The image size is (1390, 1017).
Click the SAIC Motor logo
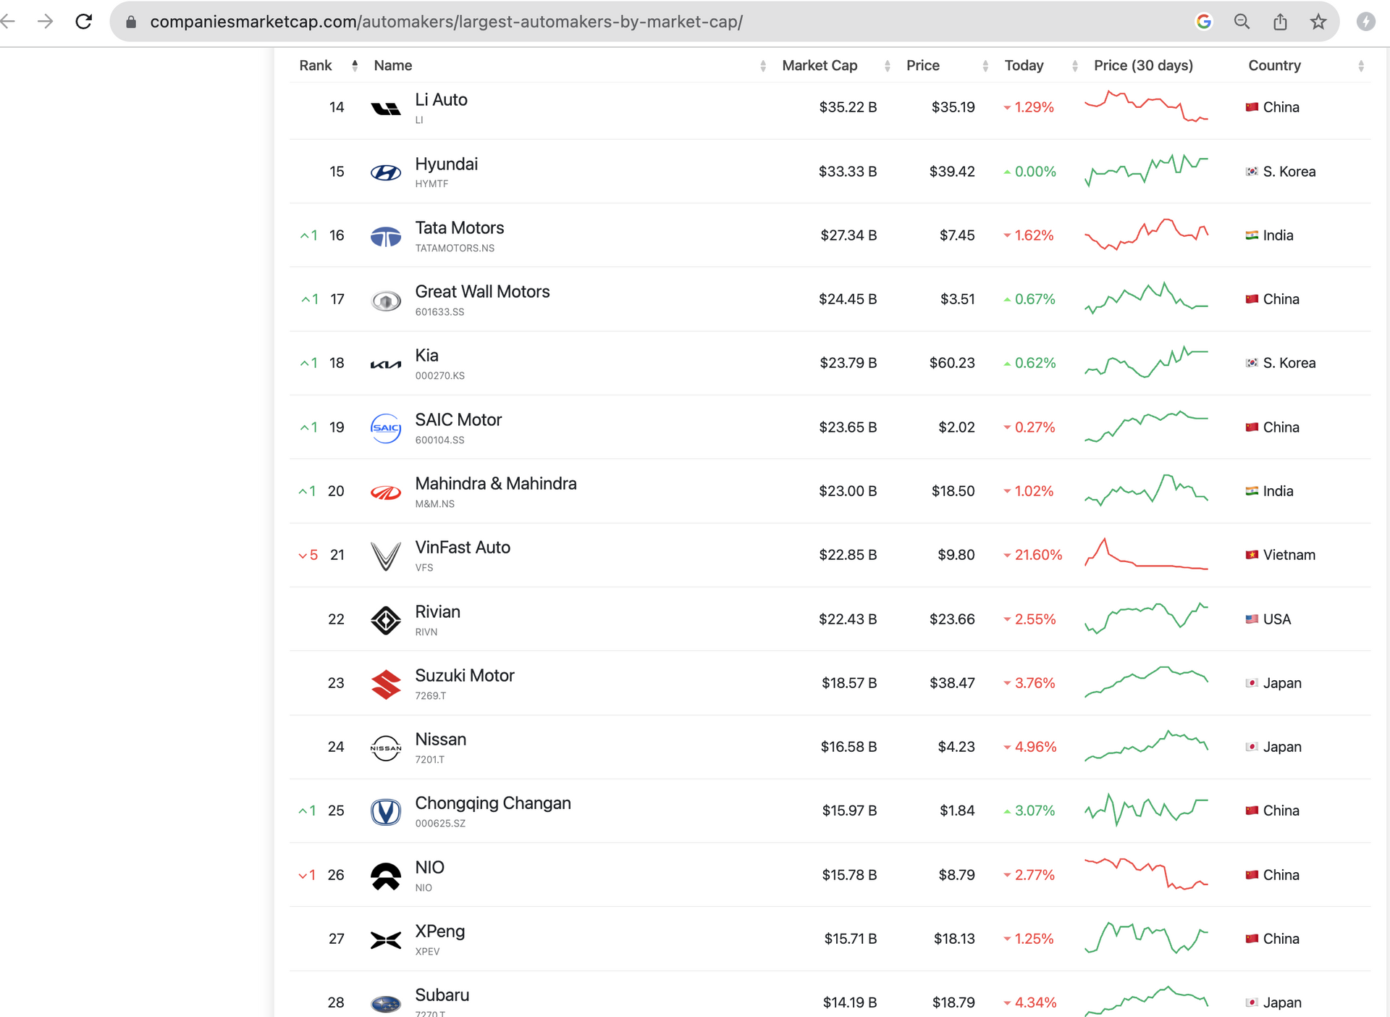pos(385,428)
